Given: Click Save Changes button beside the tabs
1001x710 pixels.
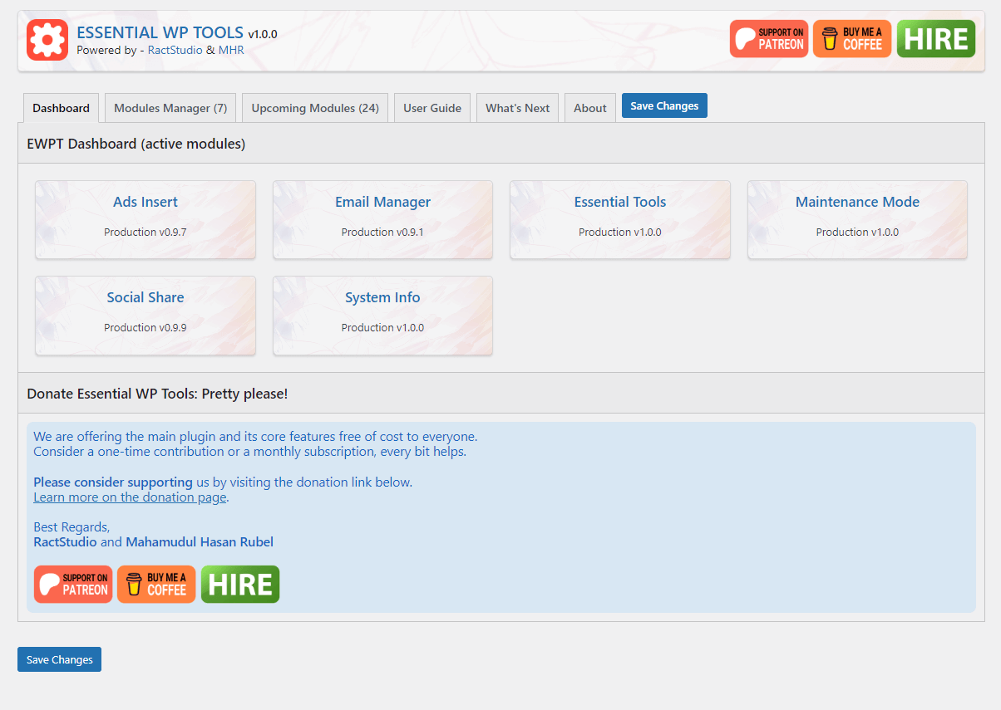Looking at the screenshot, I should [x=664, y=105].
